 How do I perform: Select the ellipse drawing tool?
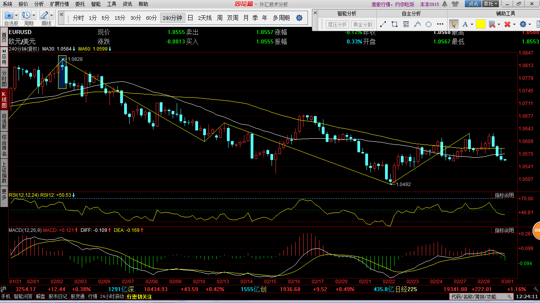point(429,24)
